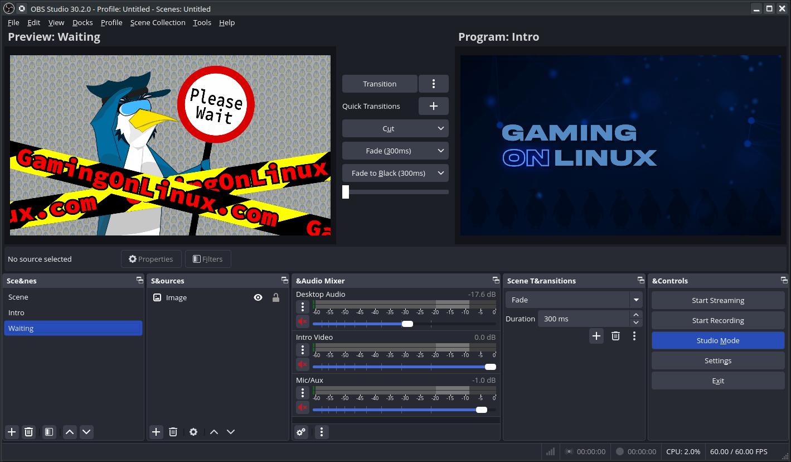The width and height of the screenshot is (791, 462).
Task: Expand Fade to Black (300ms) dropdown
Action: pyautogui.click(x=441, y=173)
